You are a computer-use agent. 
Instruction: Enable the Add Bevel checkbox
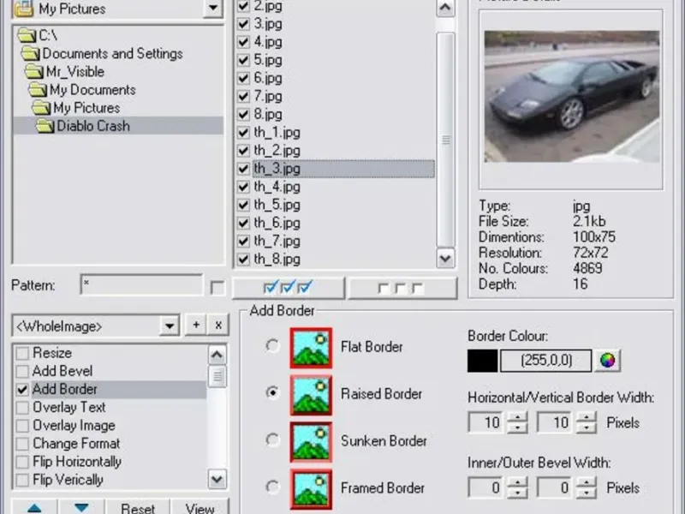tap(22, 371)
